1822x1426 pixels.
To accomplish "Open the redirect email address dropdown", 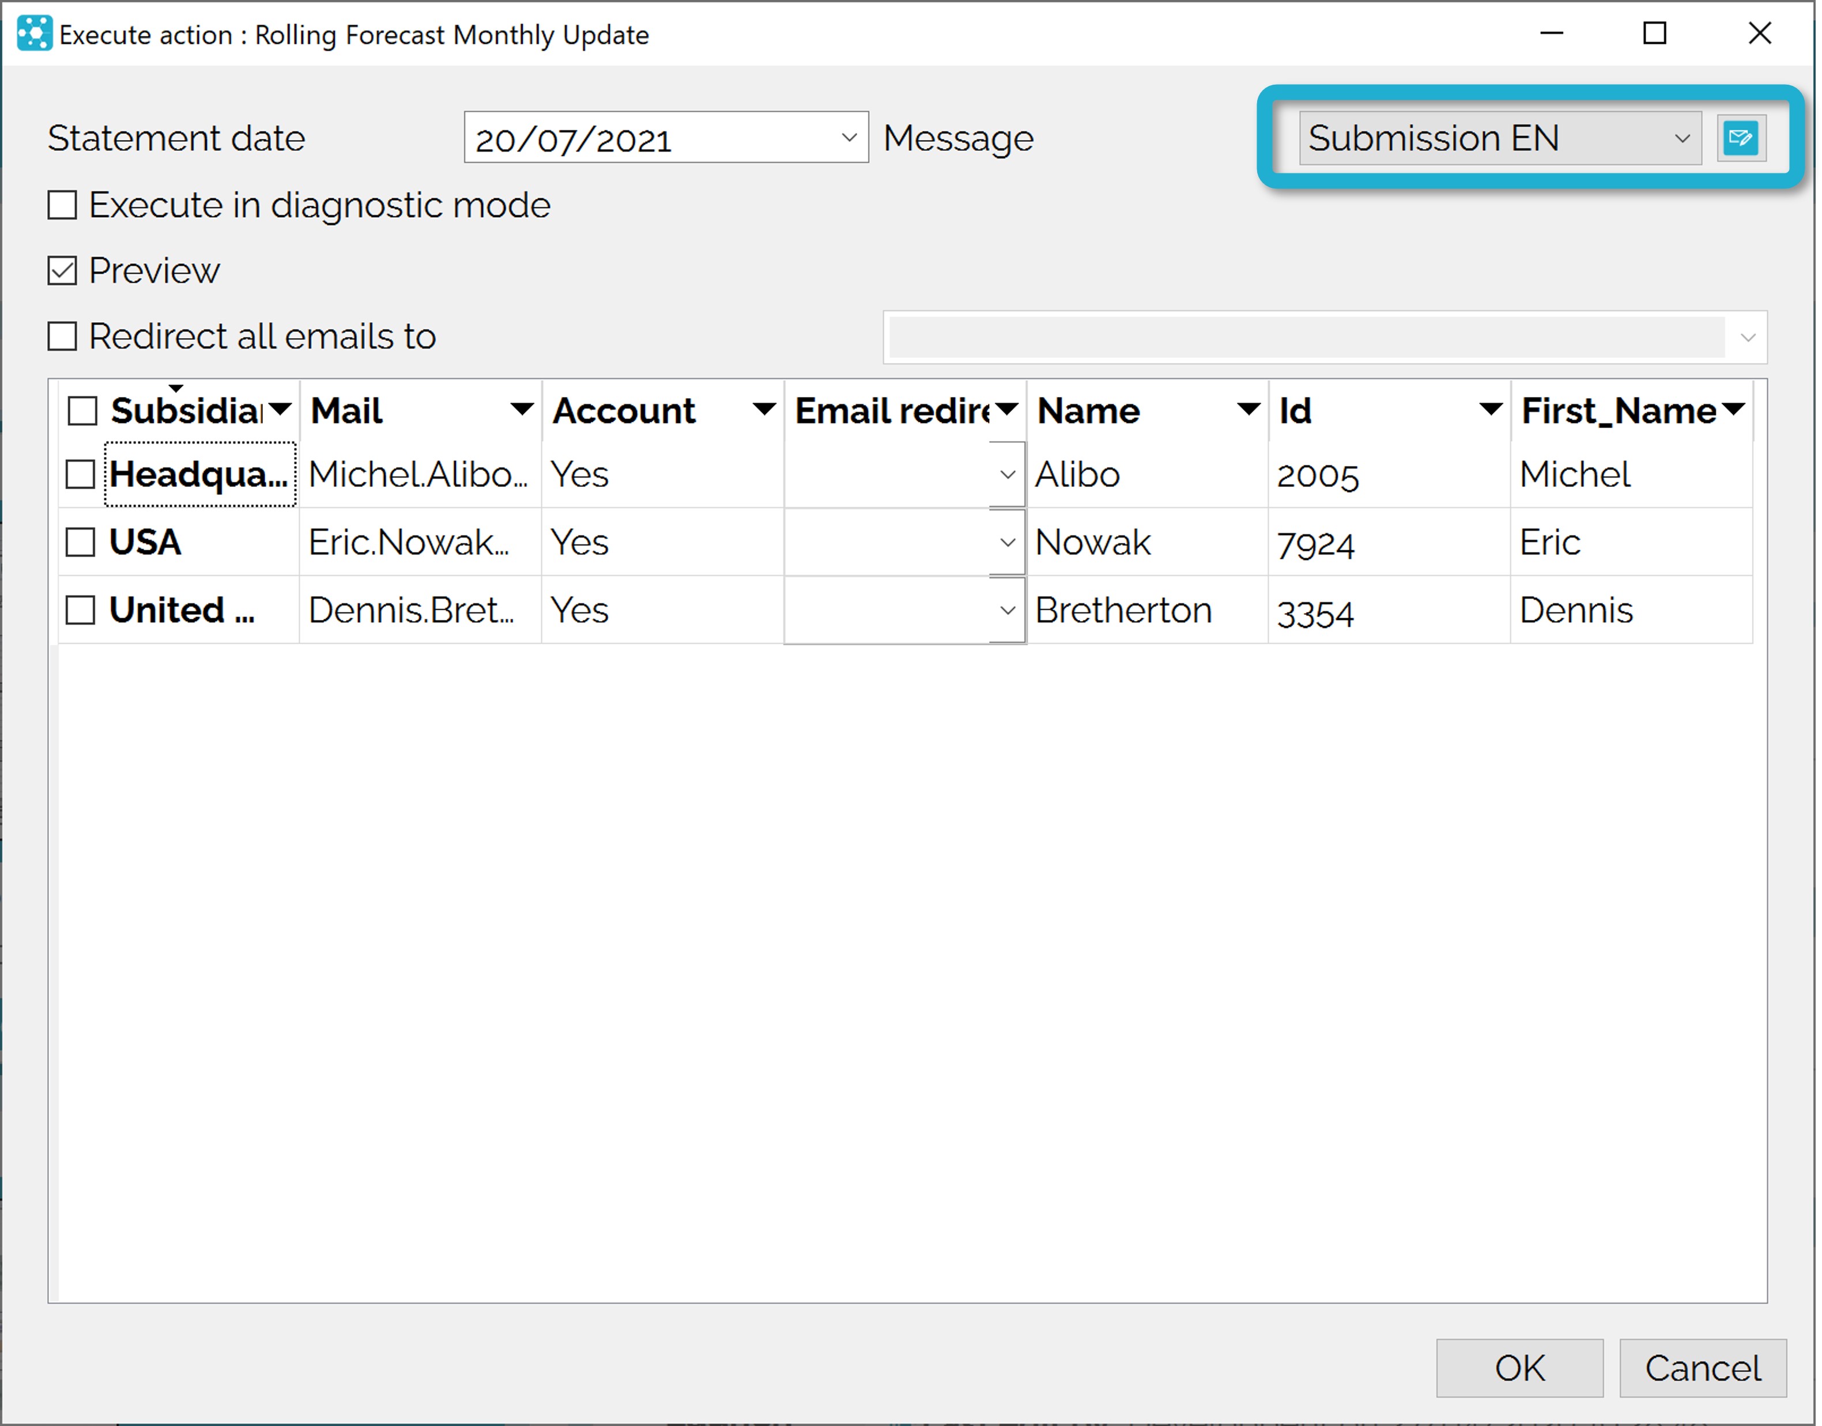I will pos(1747,337).
